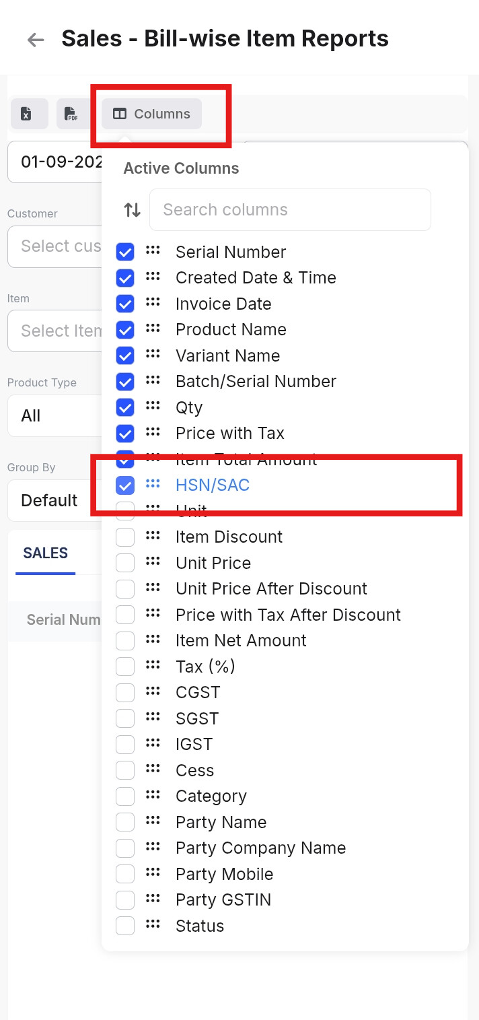Click drag handle next to Qty
This screenshot has height=1020, width=479.
pos(153,407)
